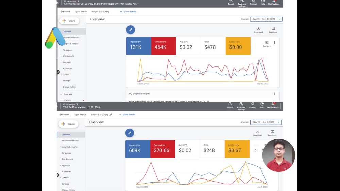Collapse the upper sidebar using the black arrow
This screenshot has width=340, height=191.
click(58, 72)
